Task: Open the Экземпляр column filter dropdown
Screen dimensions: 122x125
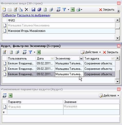Action: coord(81,59)
